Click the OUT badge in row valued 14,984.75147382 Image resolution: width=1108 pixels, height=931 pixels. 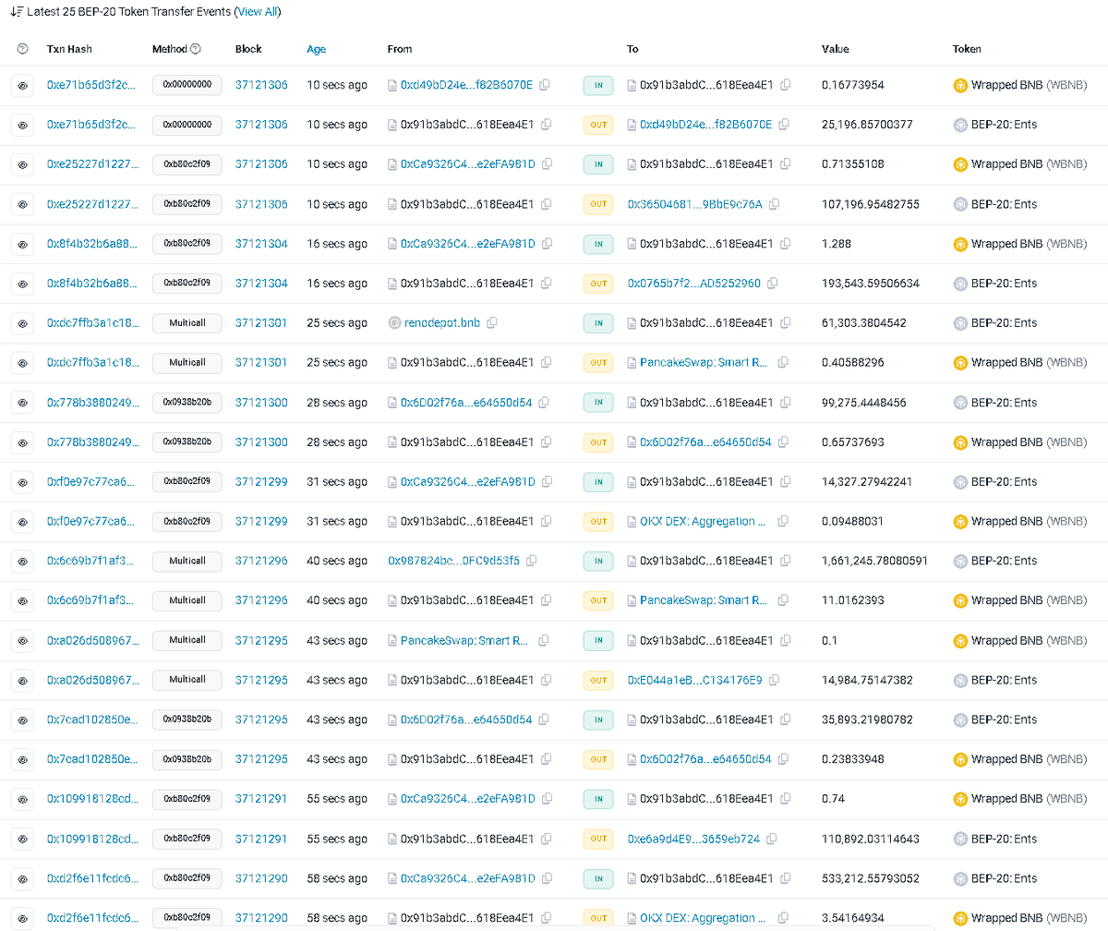click(598, 681)
